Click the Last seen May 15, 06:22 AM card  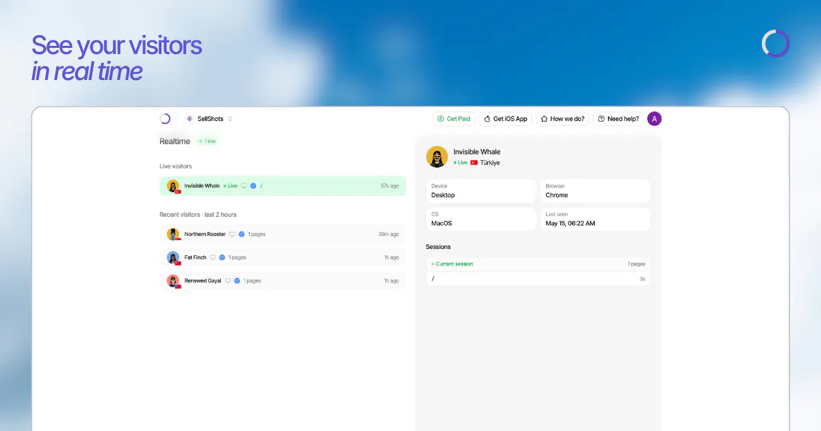595,219
